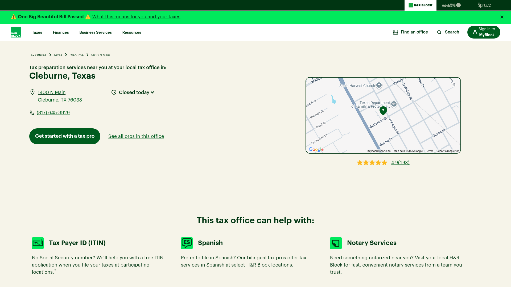
Task: Click the magnifier Search icon
Action: click(x=439, y=32)
